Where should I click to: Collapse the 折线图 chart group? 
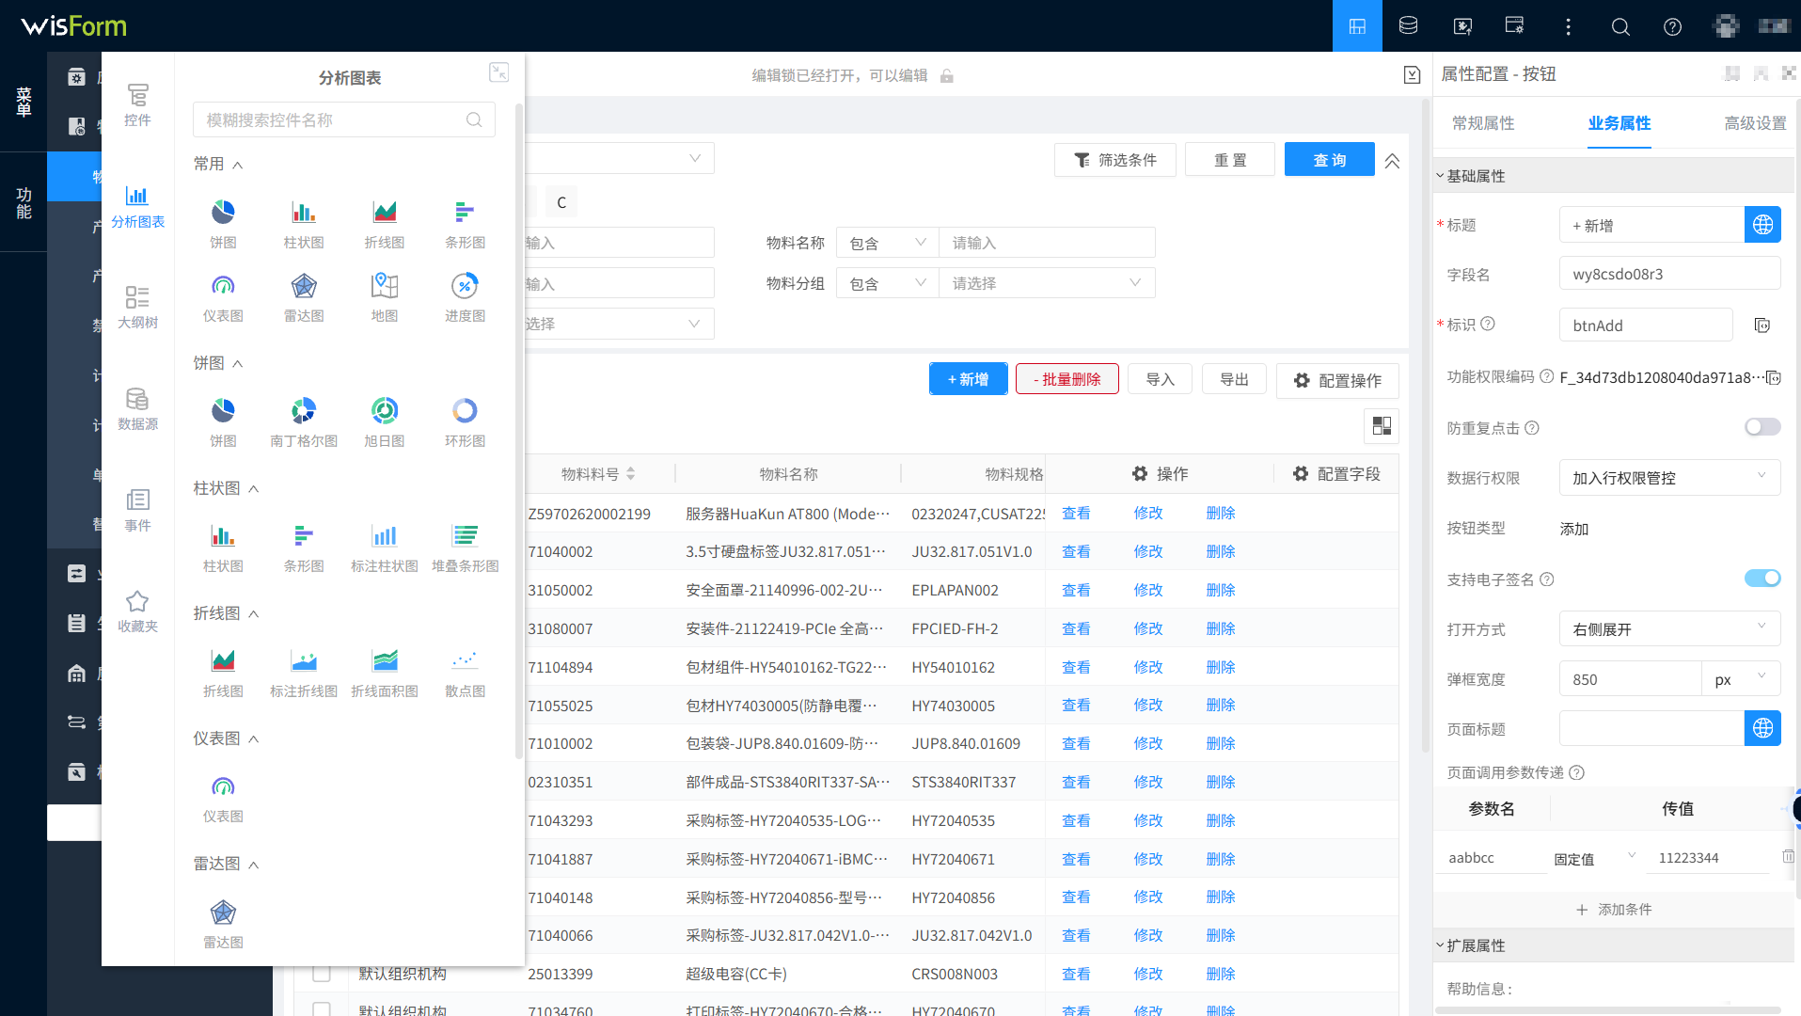[x=253, y=613]
